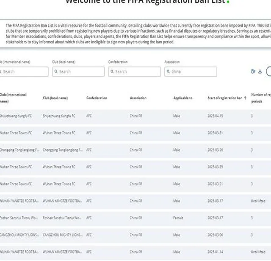The width and height of the screenshot is (271, 261).
Task: Select the date cell '2025-03-25'
Action: [x=215, y=167]
